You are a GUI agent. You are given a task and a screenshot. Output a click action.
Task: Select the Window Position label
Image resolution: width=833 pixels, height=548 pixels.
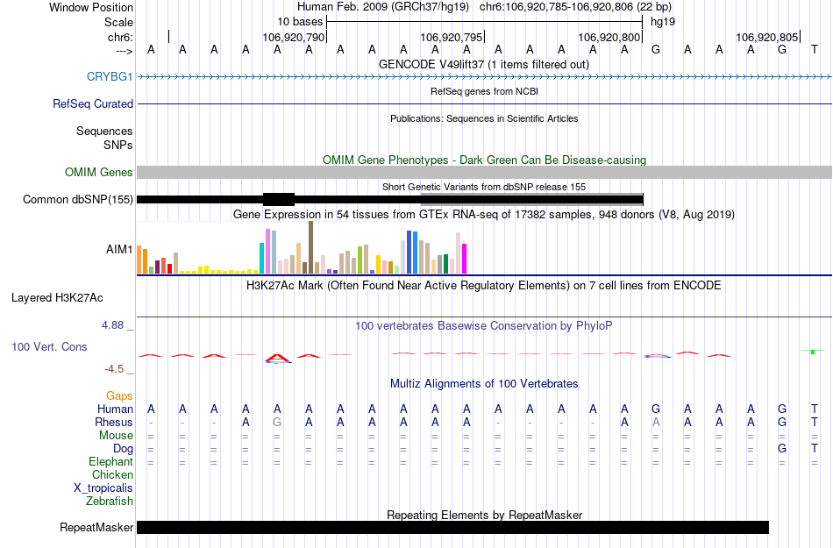[91, 7]
